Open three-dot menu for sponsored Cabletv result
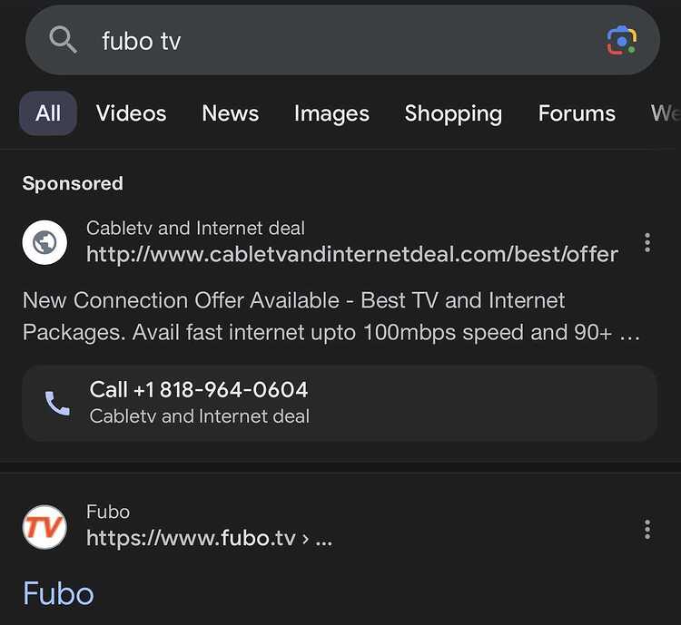This screenshot has width=681, height=625. (647, 242)
